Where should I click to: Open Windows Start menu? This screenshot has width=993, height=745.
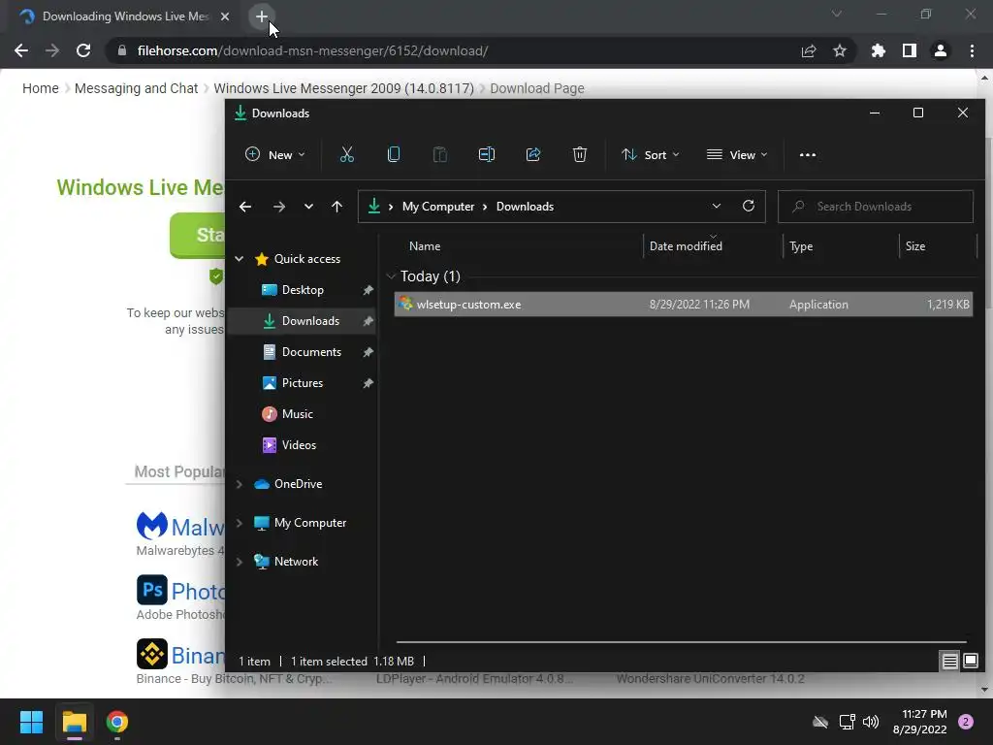tap(31, 722)
